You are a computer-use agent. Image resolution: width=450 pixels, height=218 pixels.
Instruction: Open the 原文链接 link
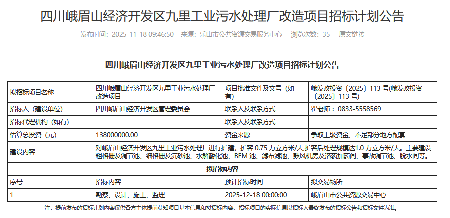point(352,34)
